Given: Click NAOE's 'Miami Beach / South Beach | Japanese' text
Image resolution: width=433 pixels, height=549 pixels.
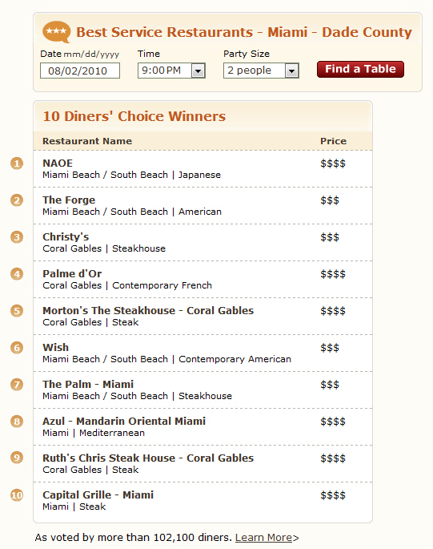Looking at the screenshot, I should click(131, 175).
